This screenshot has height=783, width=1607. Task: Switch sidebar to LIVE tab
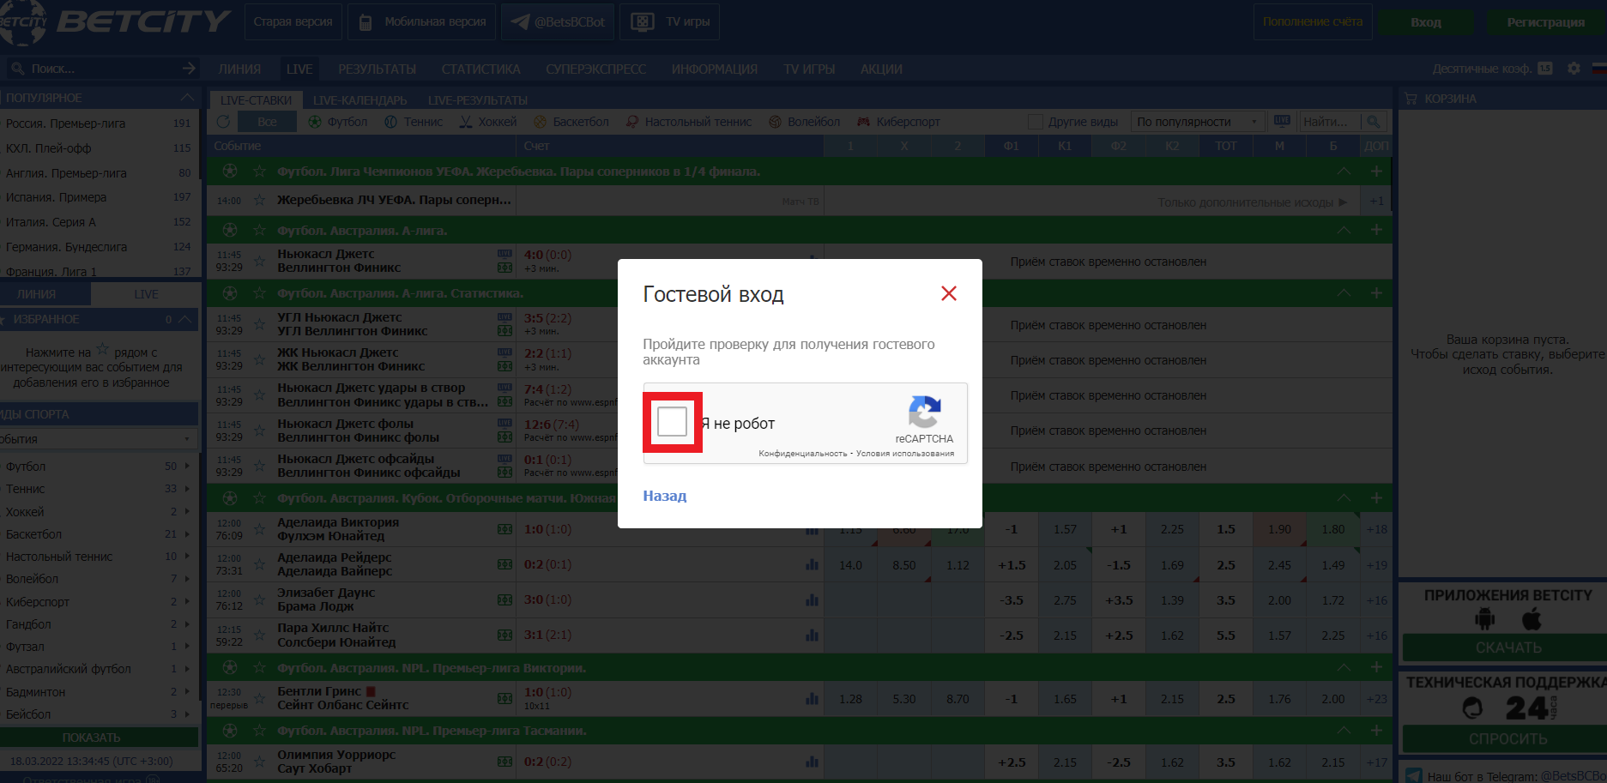tap(146, 294)
